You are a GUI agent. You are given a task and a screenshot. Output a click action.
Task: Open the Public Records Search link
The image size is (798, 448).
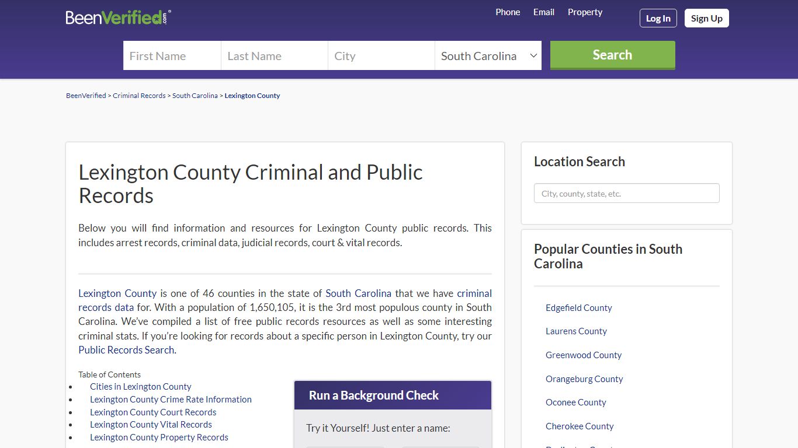(126, 350)
